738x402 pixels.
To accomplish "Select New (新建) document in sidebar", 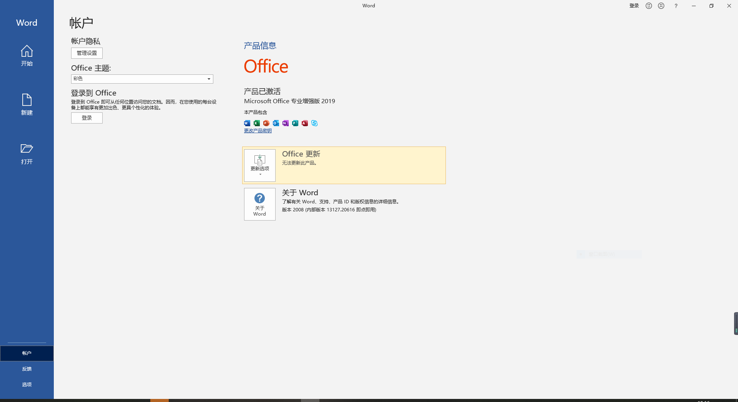I will click(27, 105).
